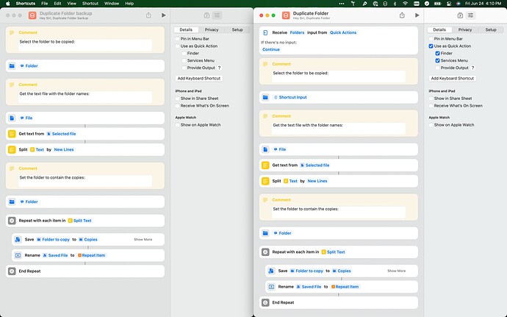Click End Repeat icon in Duplicate Folder window
Screen dimensions: 507x317
click(x=265, y=302)
